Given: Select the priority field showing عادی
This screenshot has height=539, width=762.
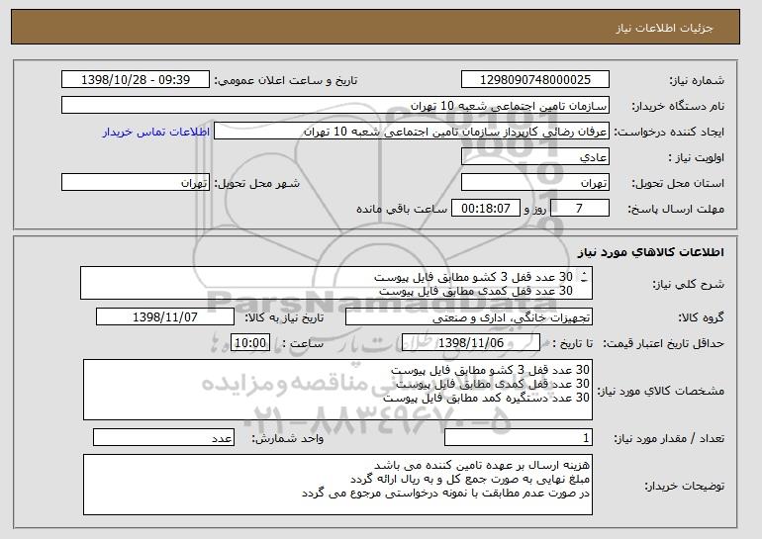Looking at the screenshot, I should click(x=535, y=157).
